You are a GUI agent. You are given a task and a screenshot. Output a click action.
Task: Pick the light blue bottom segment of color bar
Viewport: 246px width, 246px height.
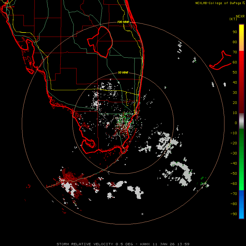[241, 204]
